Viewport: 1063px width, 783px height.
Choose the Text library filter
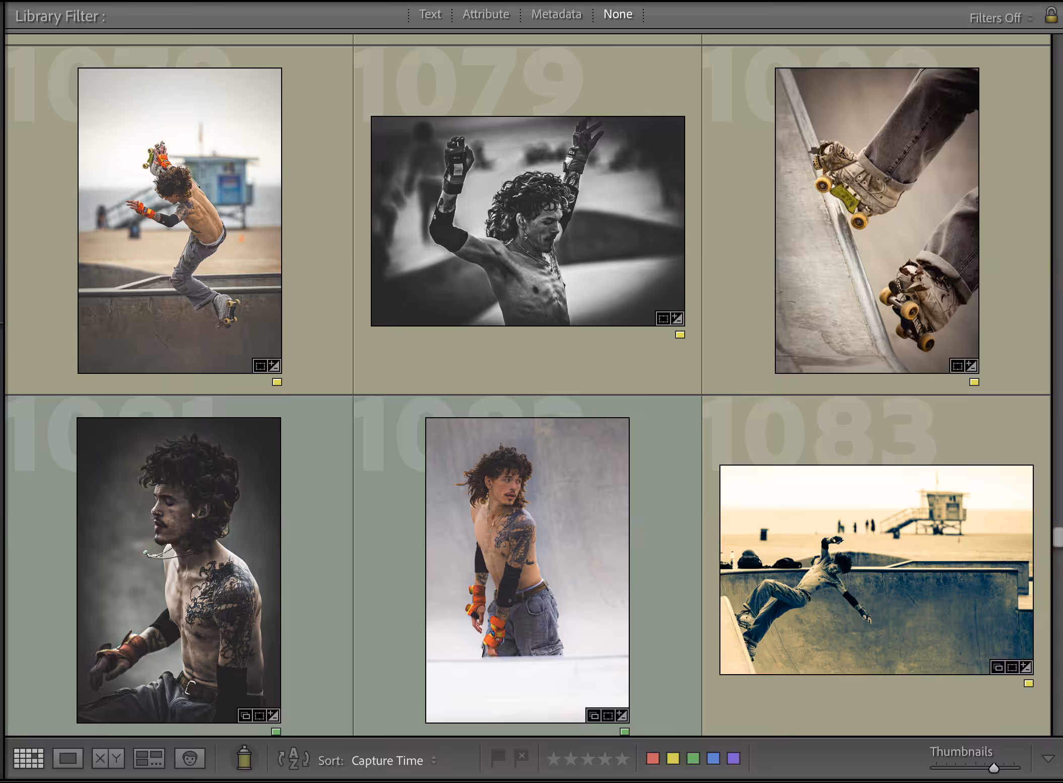pos(430,14)
